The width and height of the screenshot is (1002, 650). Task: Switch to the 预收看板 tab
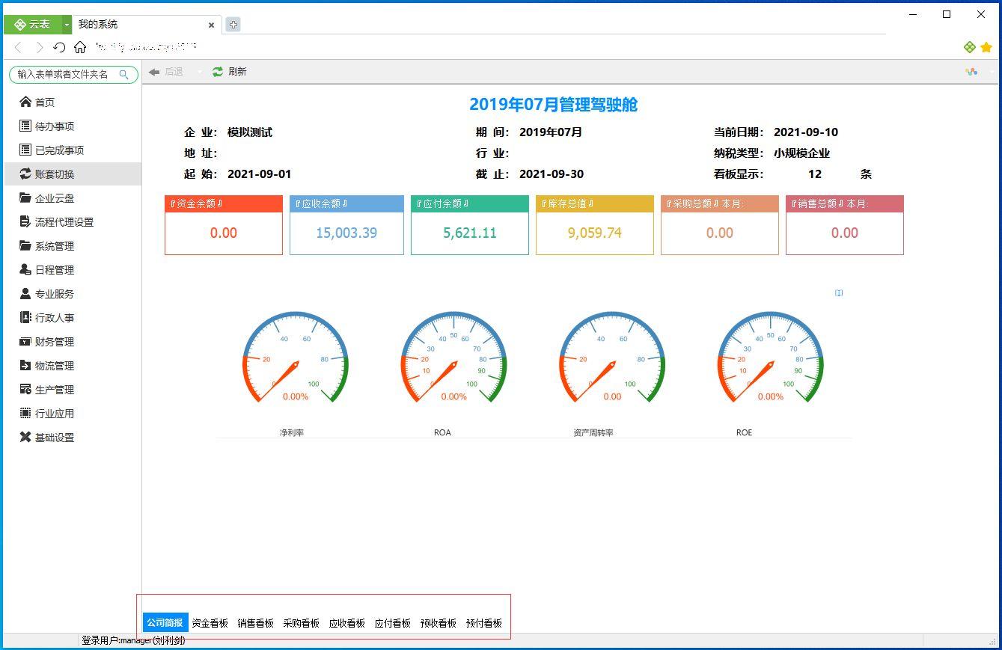click(x=439, y=623)
